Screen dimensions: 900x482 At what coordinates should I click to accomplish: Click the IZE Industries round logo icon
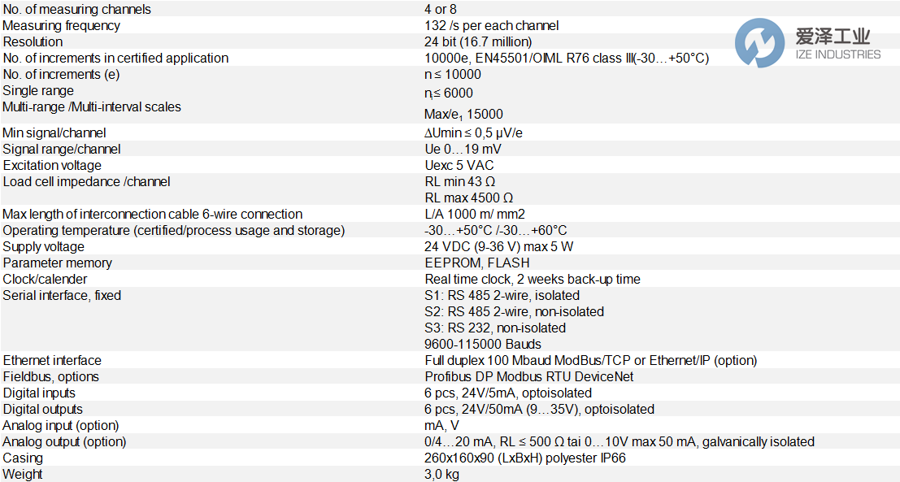(759, 43)
